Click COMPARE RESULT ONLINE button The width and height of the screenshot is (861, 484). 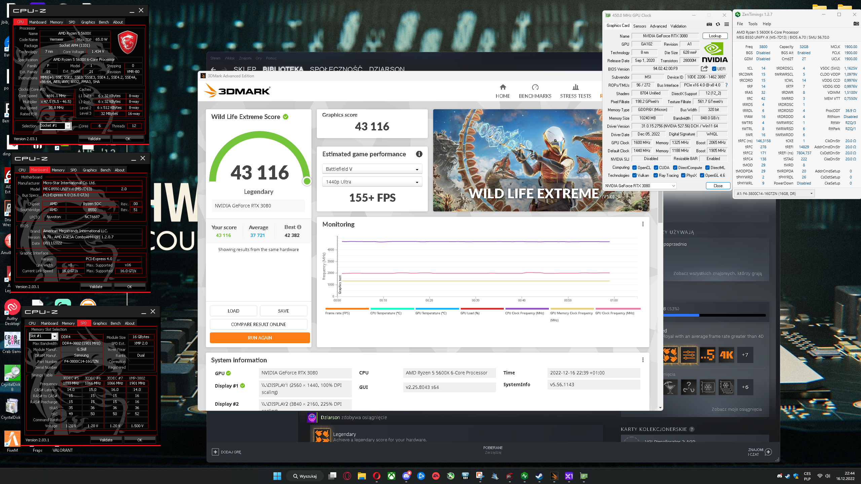click(258, 324)
